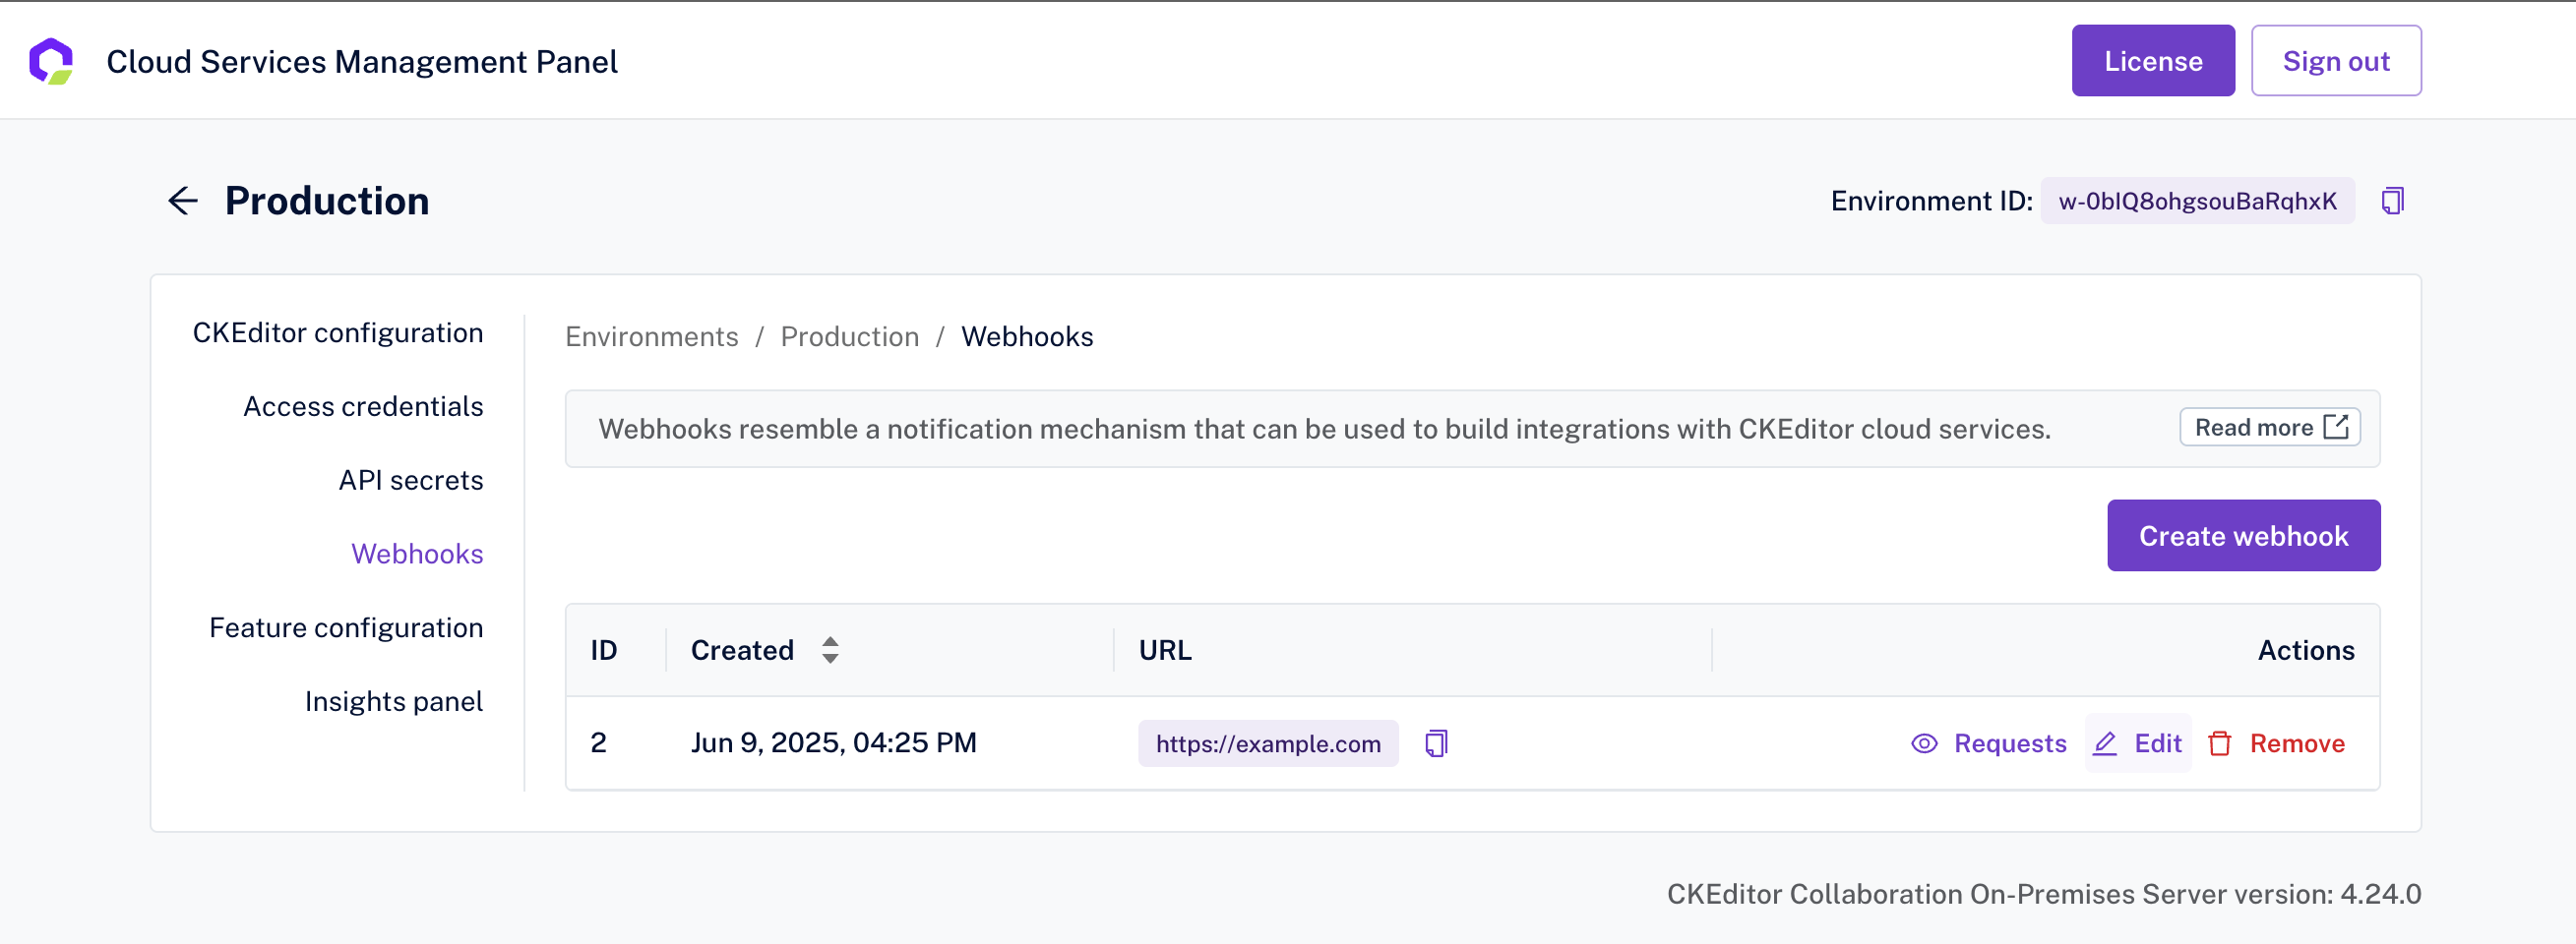Viewport: 2576px width, 944px height.
Task: Click the pencil icon to edit webhook
Action: pos(2105,743)
